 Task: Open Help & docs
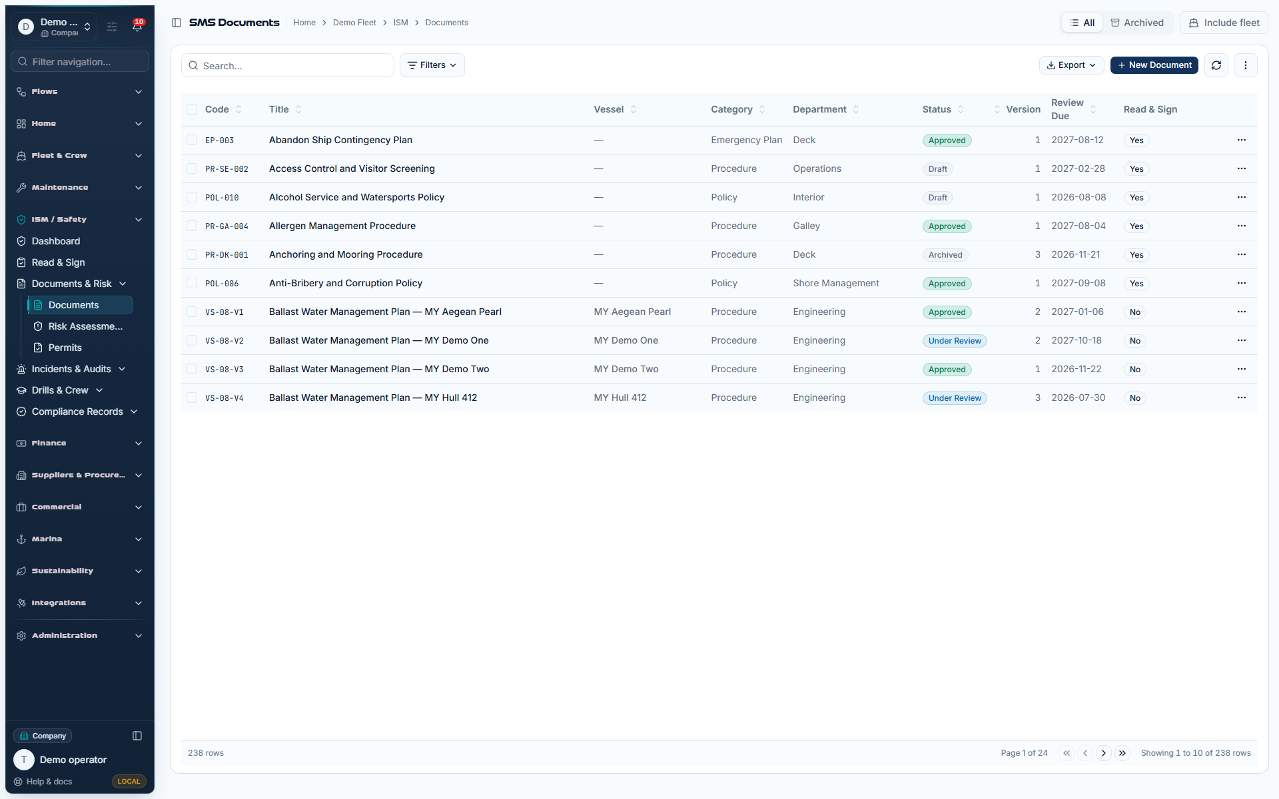coord(43,782)
